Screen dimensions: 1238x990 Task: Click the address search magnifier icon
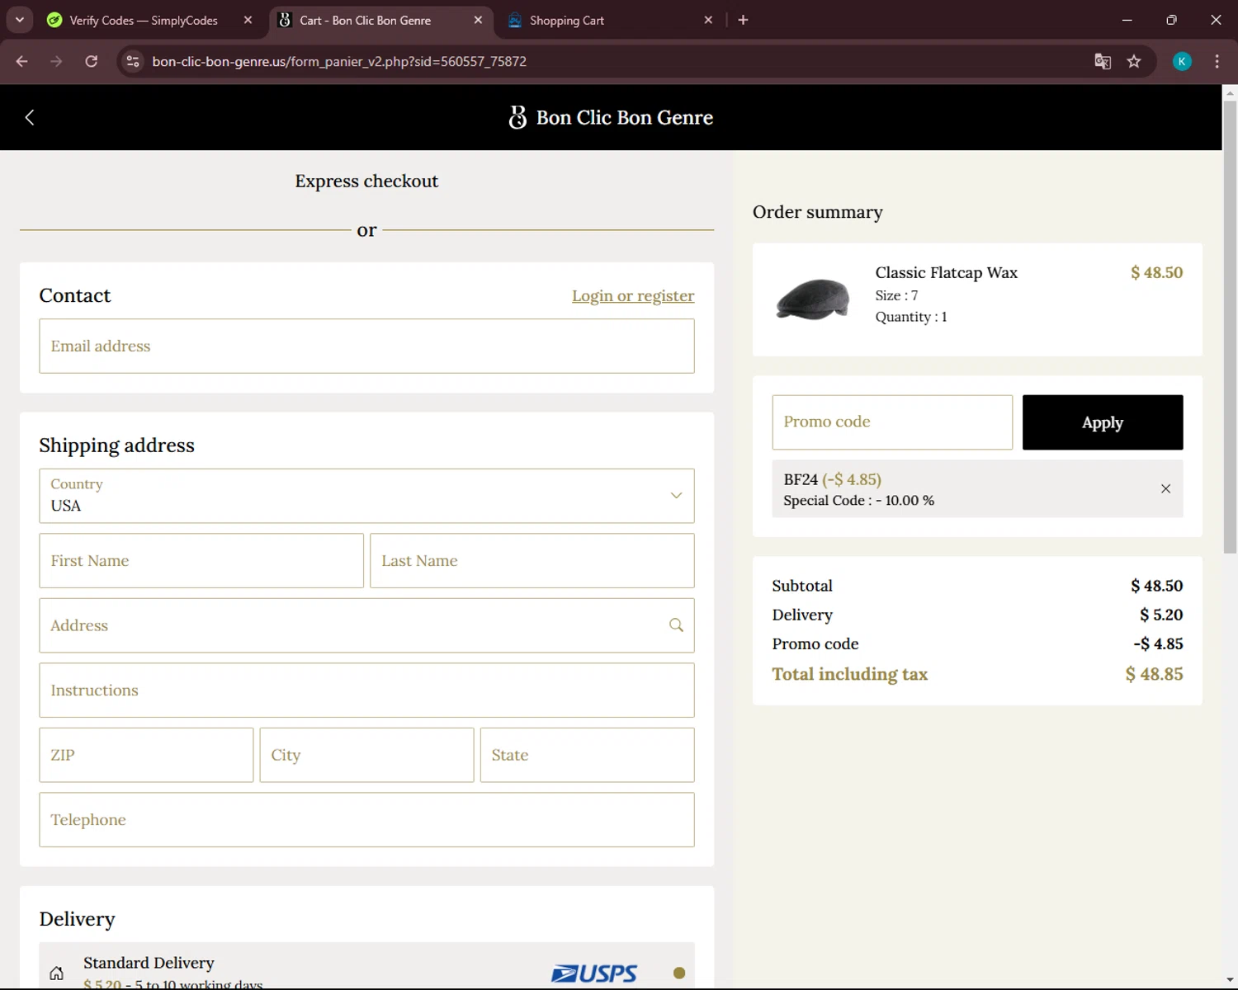tap(676, 625)
